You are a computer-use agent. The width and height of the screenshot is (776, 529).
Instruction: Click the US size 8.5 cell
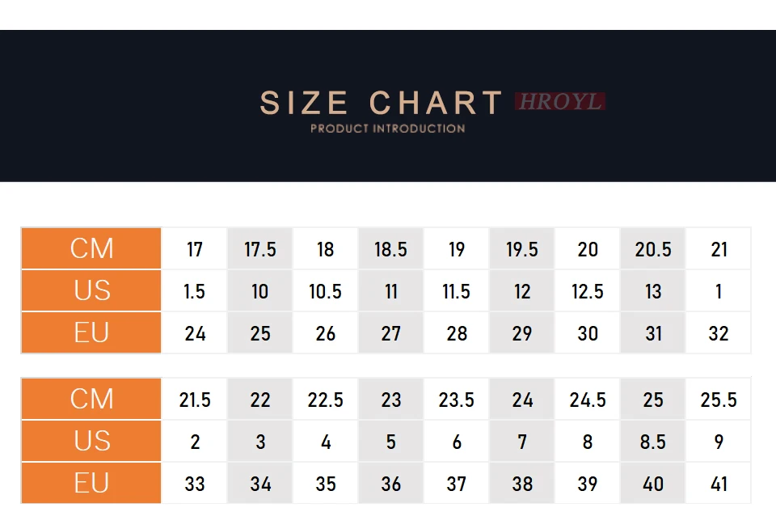[x=653, y=442]
